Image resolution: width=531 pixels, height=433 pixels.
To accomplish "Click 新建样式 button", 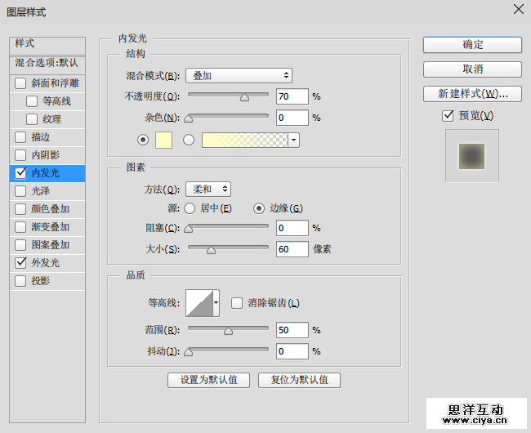I will [x=472, y=94].
